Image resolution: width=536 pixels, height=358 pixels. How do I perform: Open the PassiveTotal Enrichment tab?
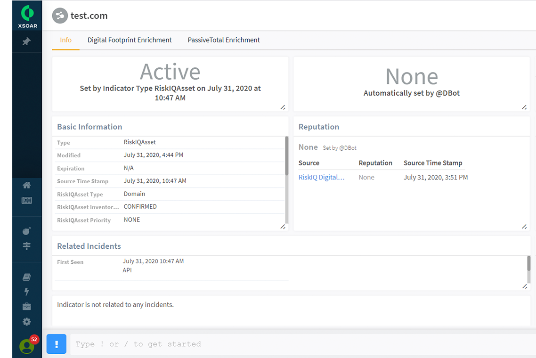[x=224, y=40]
